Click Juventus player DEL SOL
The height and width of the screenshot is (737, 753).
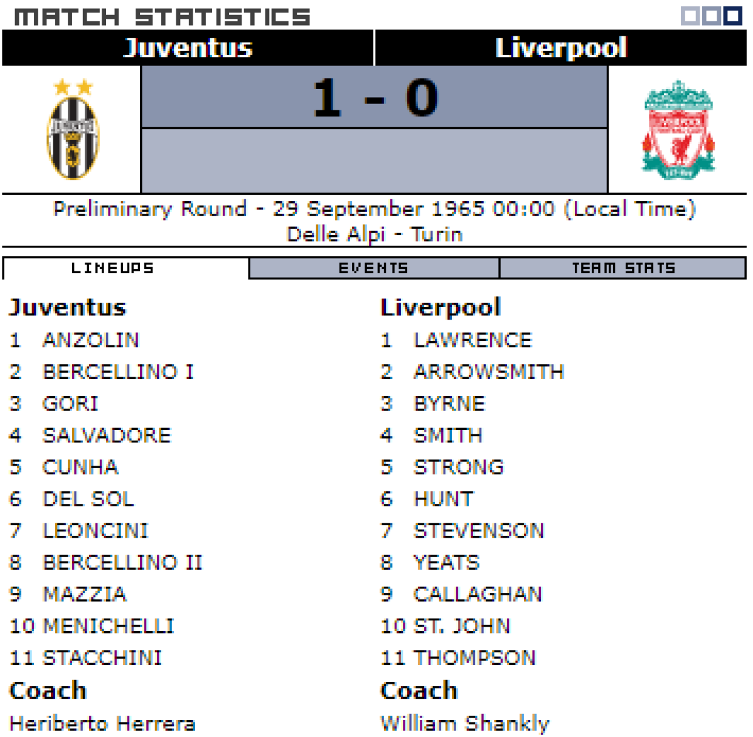click(88, 499)
